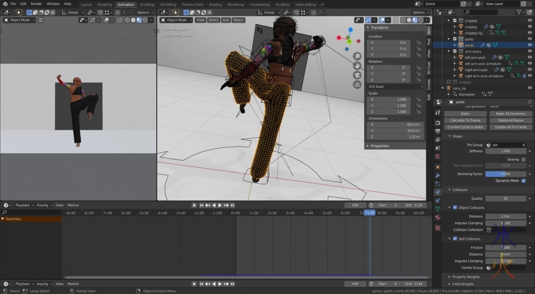Collapse the croptop collection in the outliner
Screen dimensions: 535x294
click(449, 21)
